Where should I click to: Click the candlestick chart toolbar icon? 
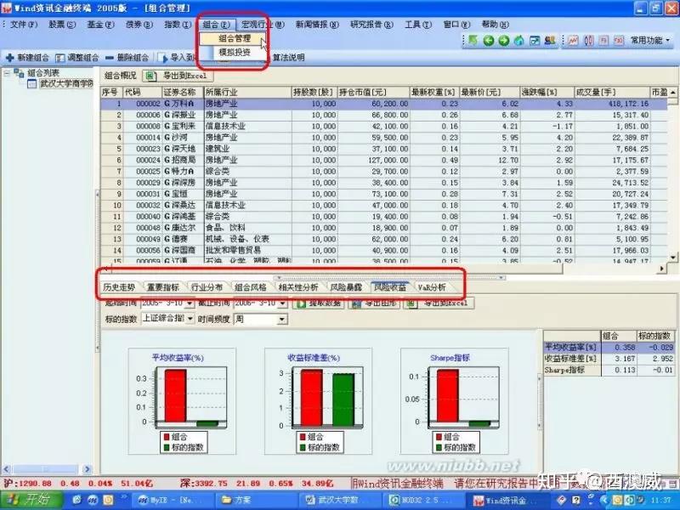pos(588,41)
